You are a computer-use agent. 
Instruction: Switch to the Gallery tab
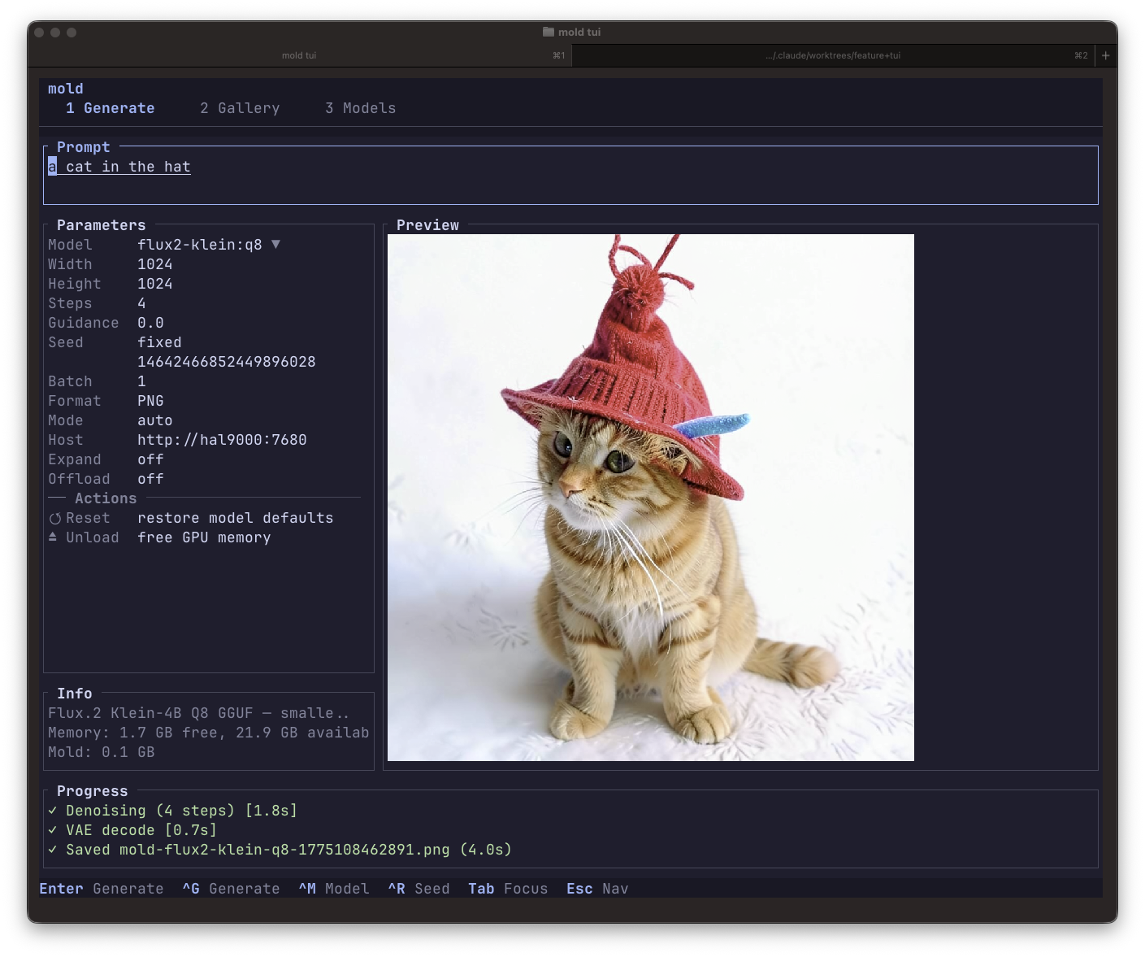tap(240, 107)
